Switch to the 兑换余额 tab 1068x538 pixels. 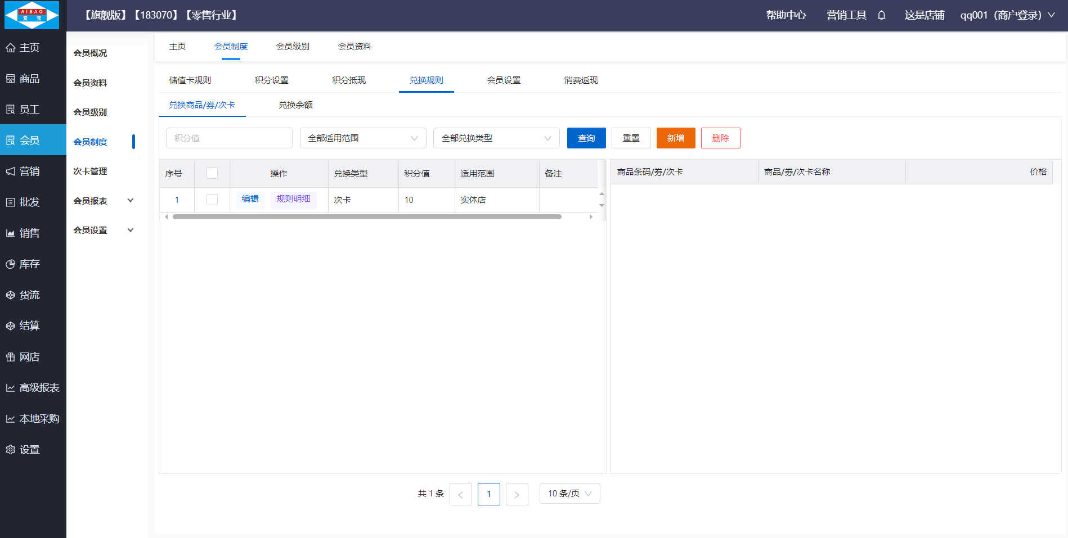pyautogui.click(x=295, y=105)
